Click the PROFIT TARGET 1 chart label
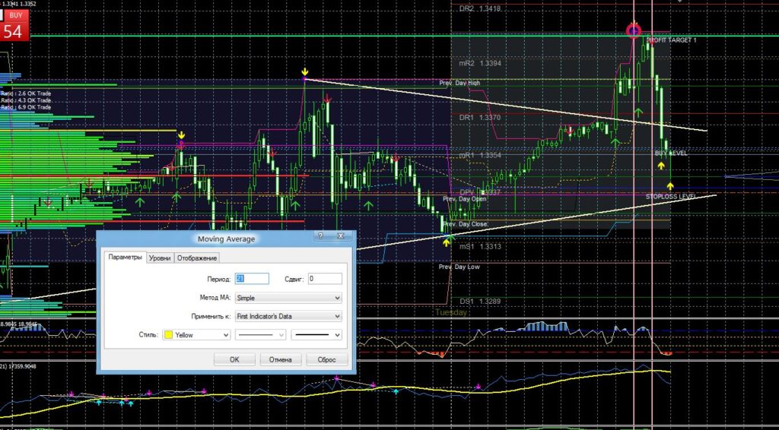The image size is (779, 430). [672, 40]
